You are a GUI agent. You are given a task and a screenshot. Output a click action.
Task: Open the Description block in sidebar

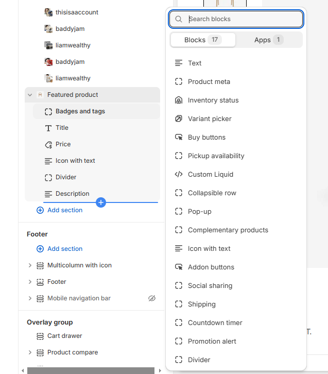click(x=96, y=194)
